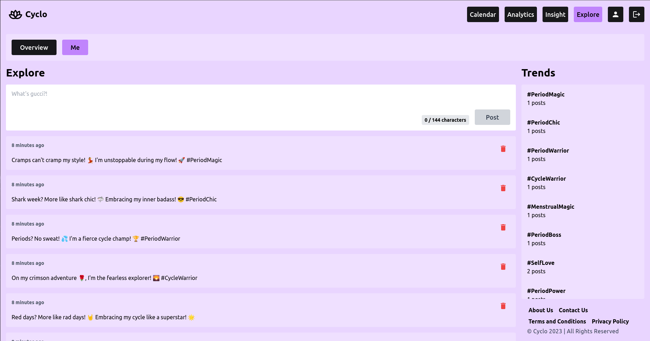The image size is (650, 341).
Task: Open the Insight page
Action: point(555,14)
